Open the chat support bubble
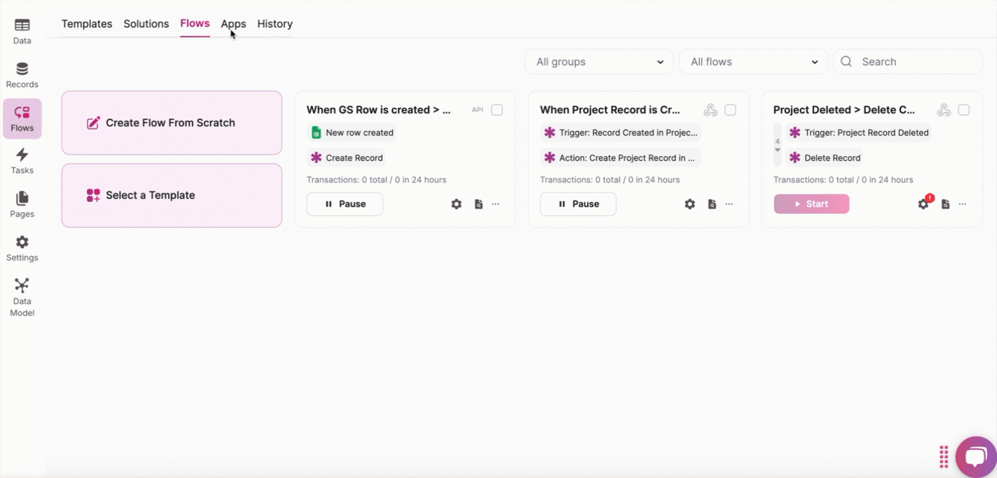 [975, 457]
